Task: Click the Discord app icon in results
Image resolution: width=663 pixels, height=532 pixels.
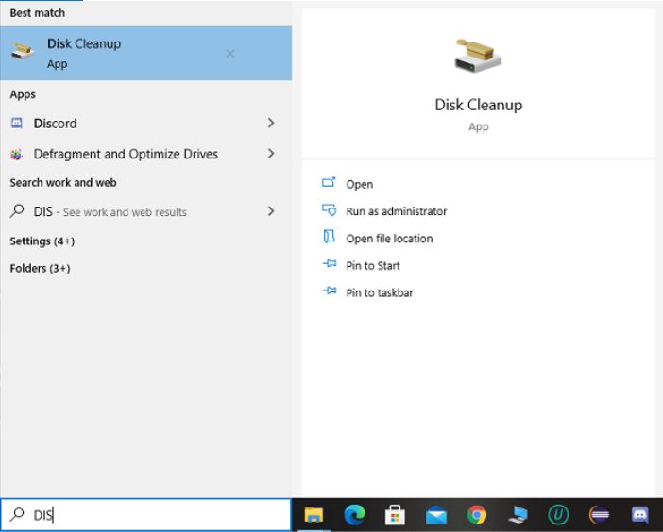Action: tap(16, 123)
